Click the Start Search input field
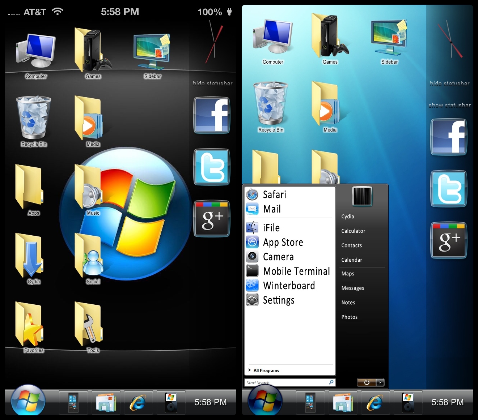The height and width of the screenshot is (420, 478). [290, 382]
